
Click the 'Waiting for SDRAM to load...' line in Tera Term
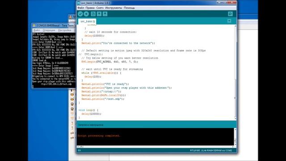(47, 58)
